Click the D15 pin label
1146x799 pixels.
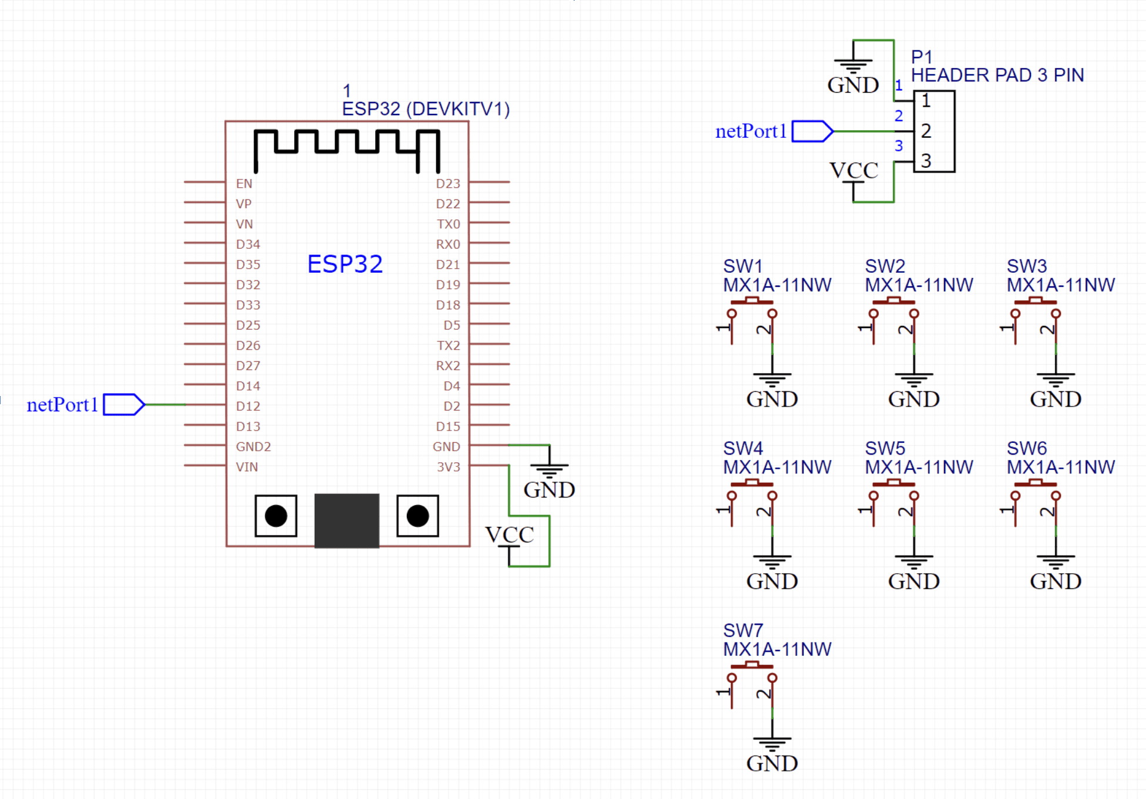coord(448,426)
